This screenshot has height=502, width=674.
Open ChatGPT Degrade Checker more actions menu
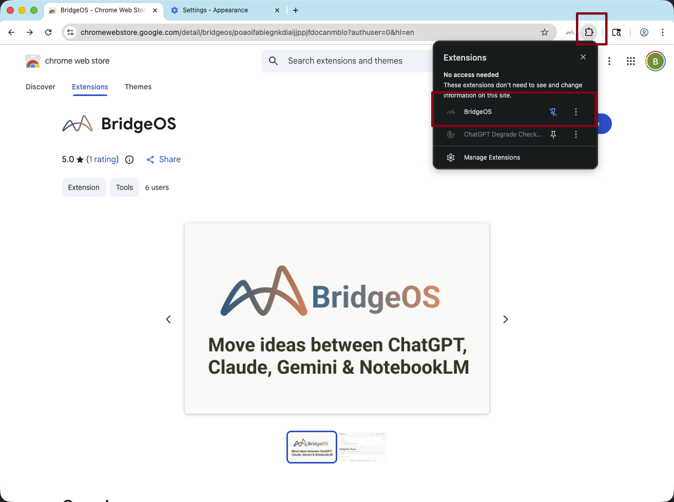tap(575, 134)
